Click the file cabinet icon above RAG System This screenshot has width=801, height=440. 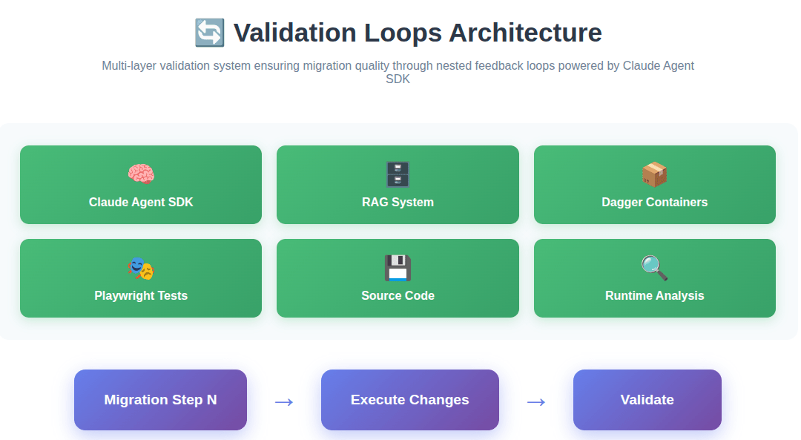click(x=398, y=174)
